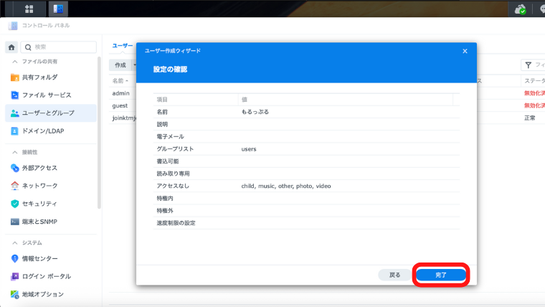Click the 完了 button to finish wizard
This screenshot has height=307, width=545.
click(441, 275)
